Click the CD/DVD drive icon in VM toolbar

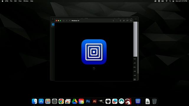pos(124,21)
